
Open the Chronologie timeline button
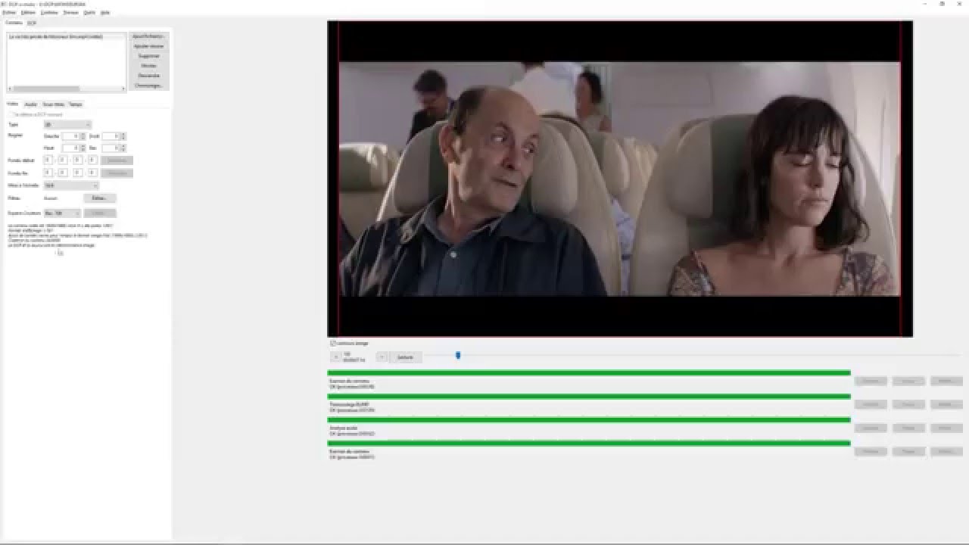[148, 86]
